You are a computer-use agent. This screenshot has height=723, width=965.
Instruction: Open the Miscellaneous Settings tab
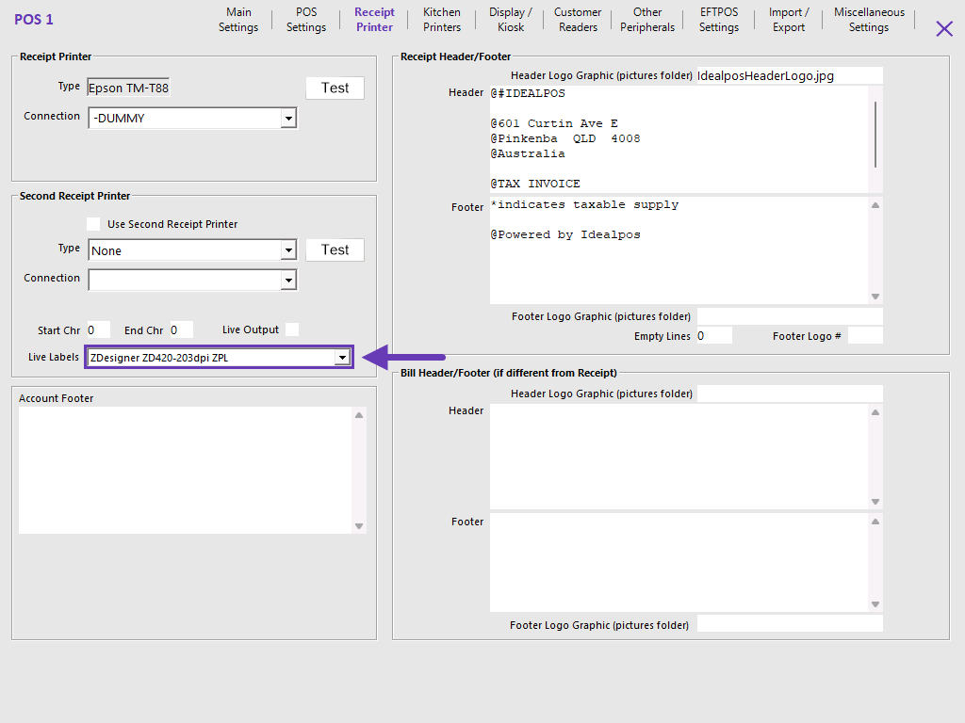pos(869,20)
